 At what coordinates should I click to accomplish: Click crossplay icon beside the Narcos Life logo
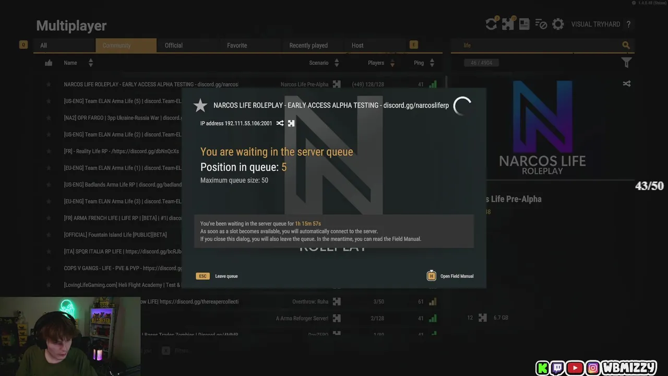point(627,84)
